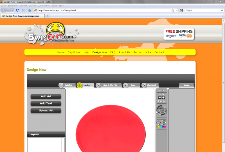225x152 pixels.
Task: Click the Stop loading X icon
Action: pyautogui.click(x=23, y=10)
